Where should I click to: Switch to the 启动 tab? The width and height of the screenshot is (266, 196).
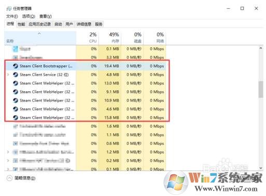point(58,24)
